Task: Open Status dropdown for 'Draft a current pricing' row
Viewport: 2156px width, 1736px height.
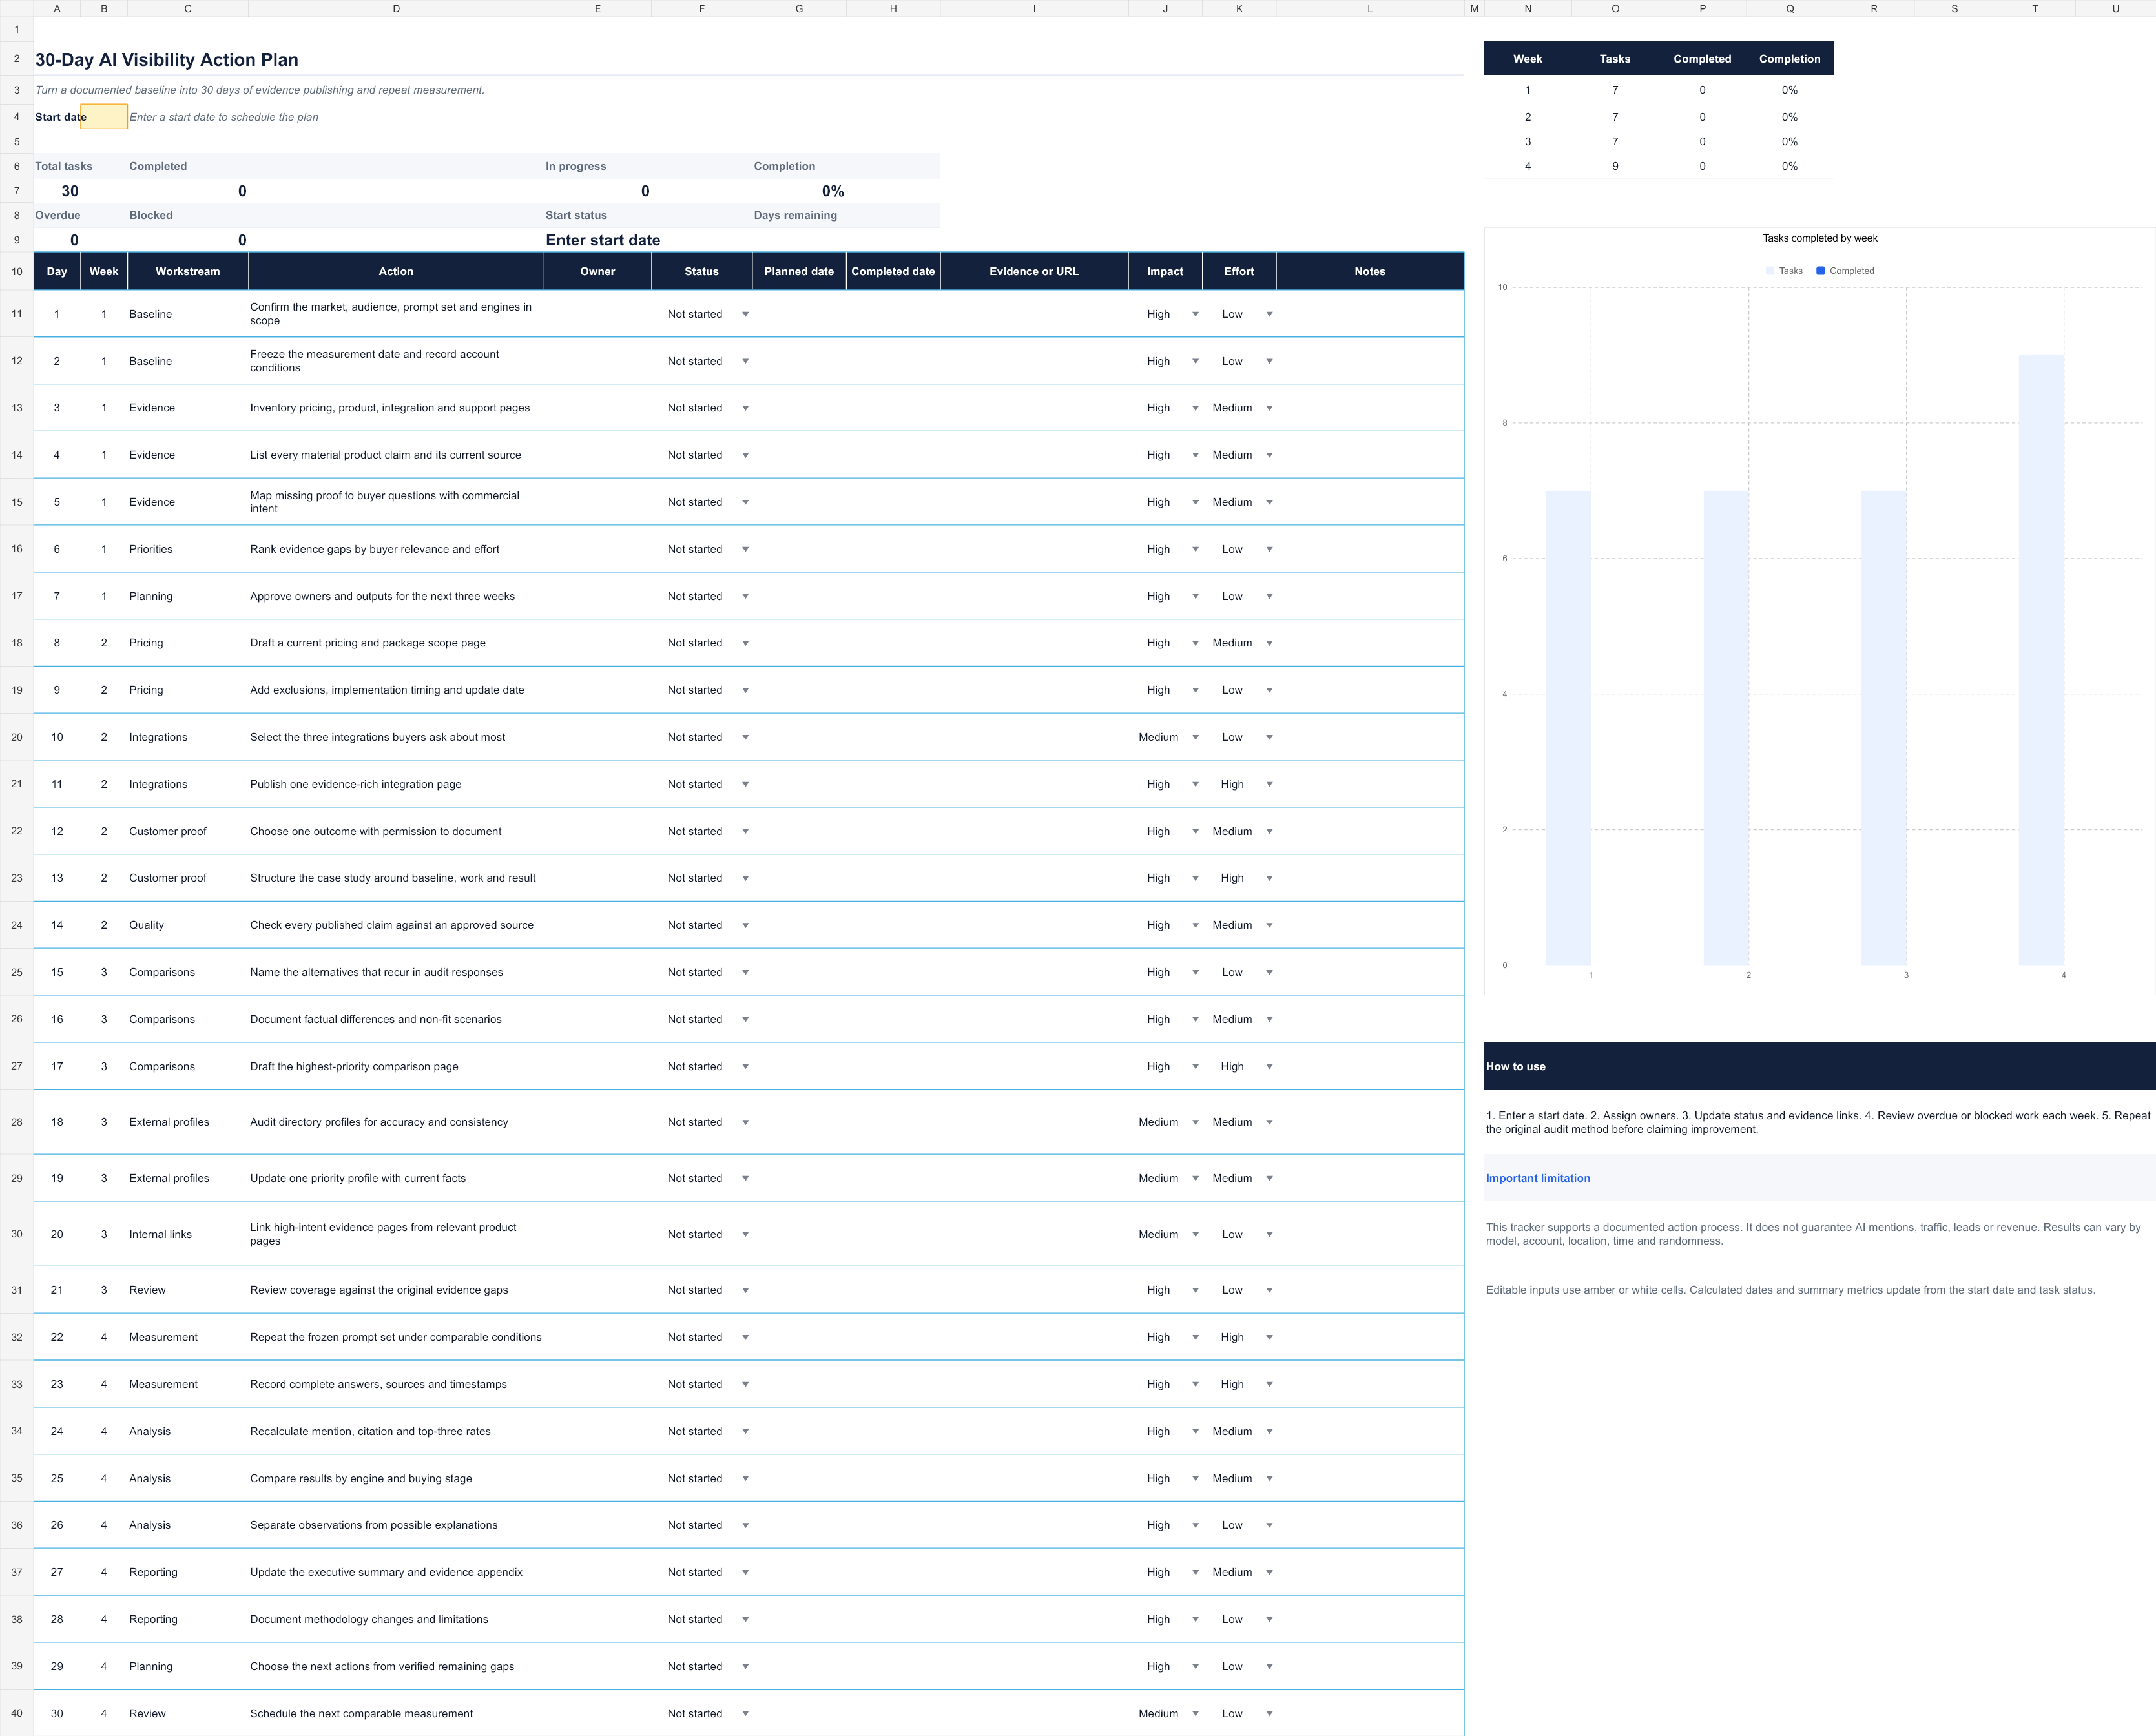Action: point(745,643)
